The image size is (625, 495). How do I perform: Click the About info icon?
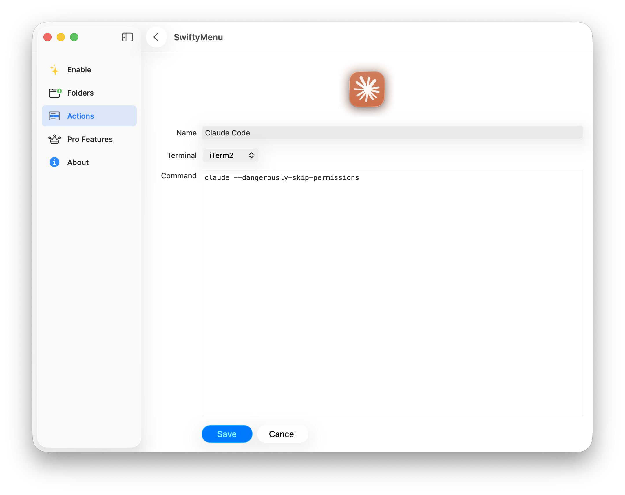click(x=54, y=162)
